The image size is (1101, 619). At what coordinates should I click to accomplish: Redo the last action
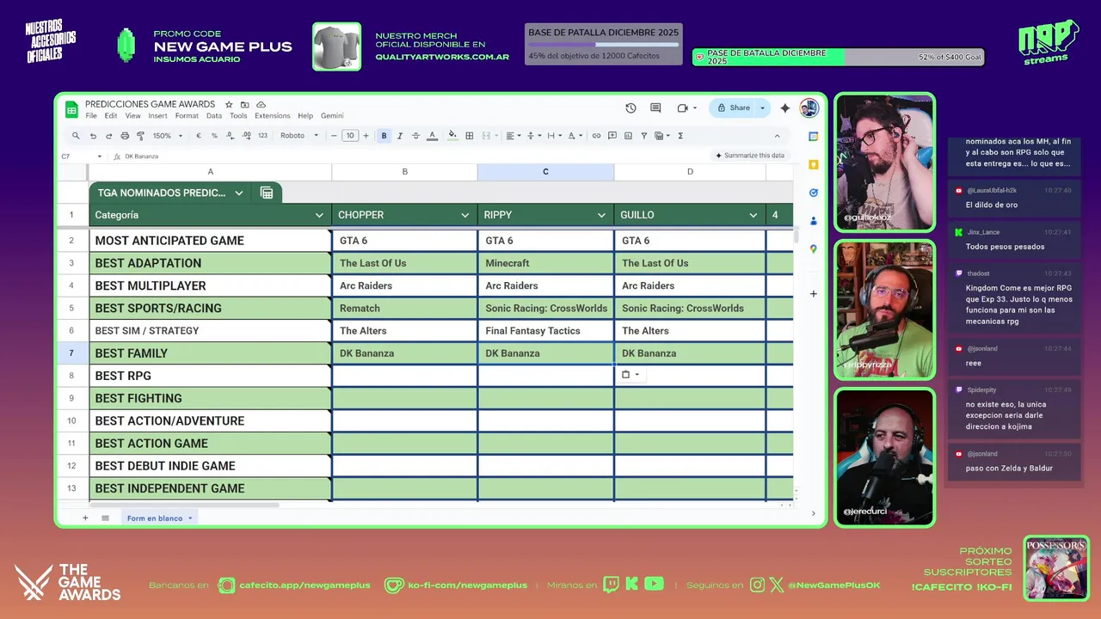point(109,136)
